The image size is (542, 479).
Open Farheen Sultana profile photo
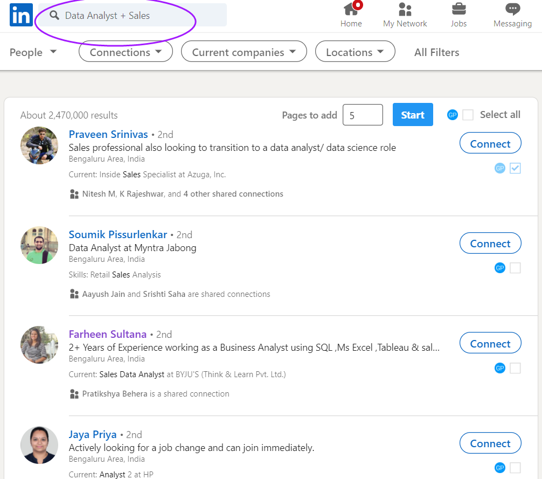click(x=39, y=345)
